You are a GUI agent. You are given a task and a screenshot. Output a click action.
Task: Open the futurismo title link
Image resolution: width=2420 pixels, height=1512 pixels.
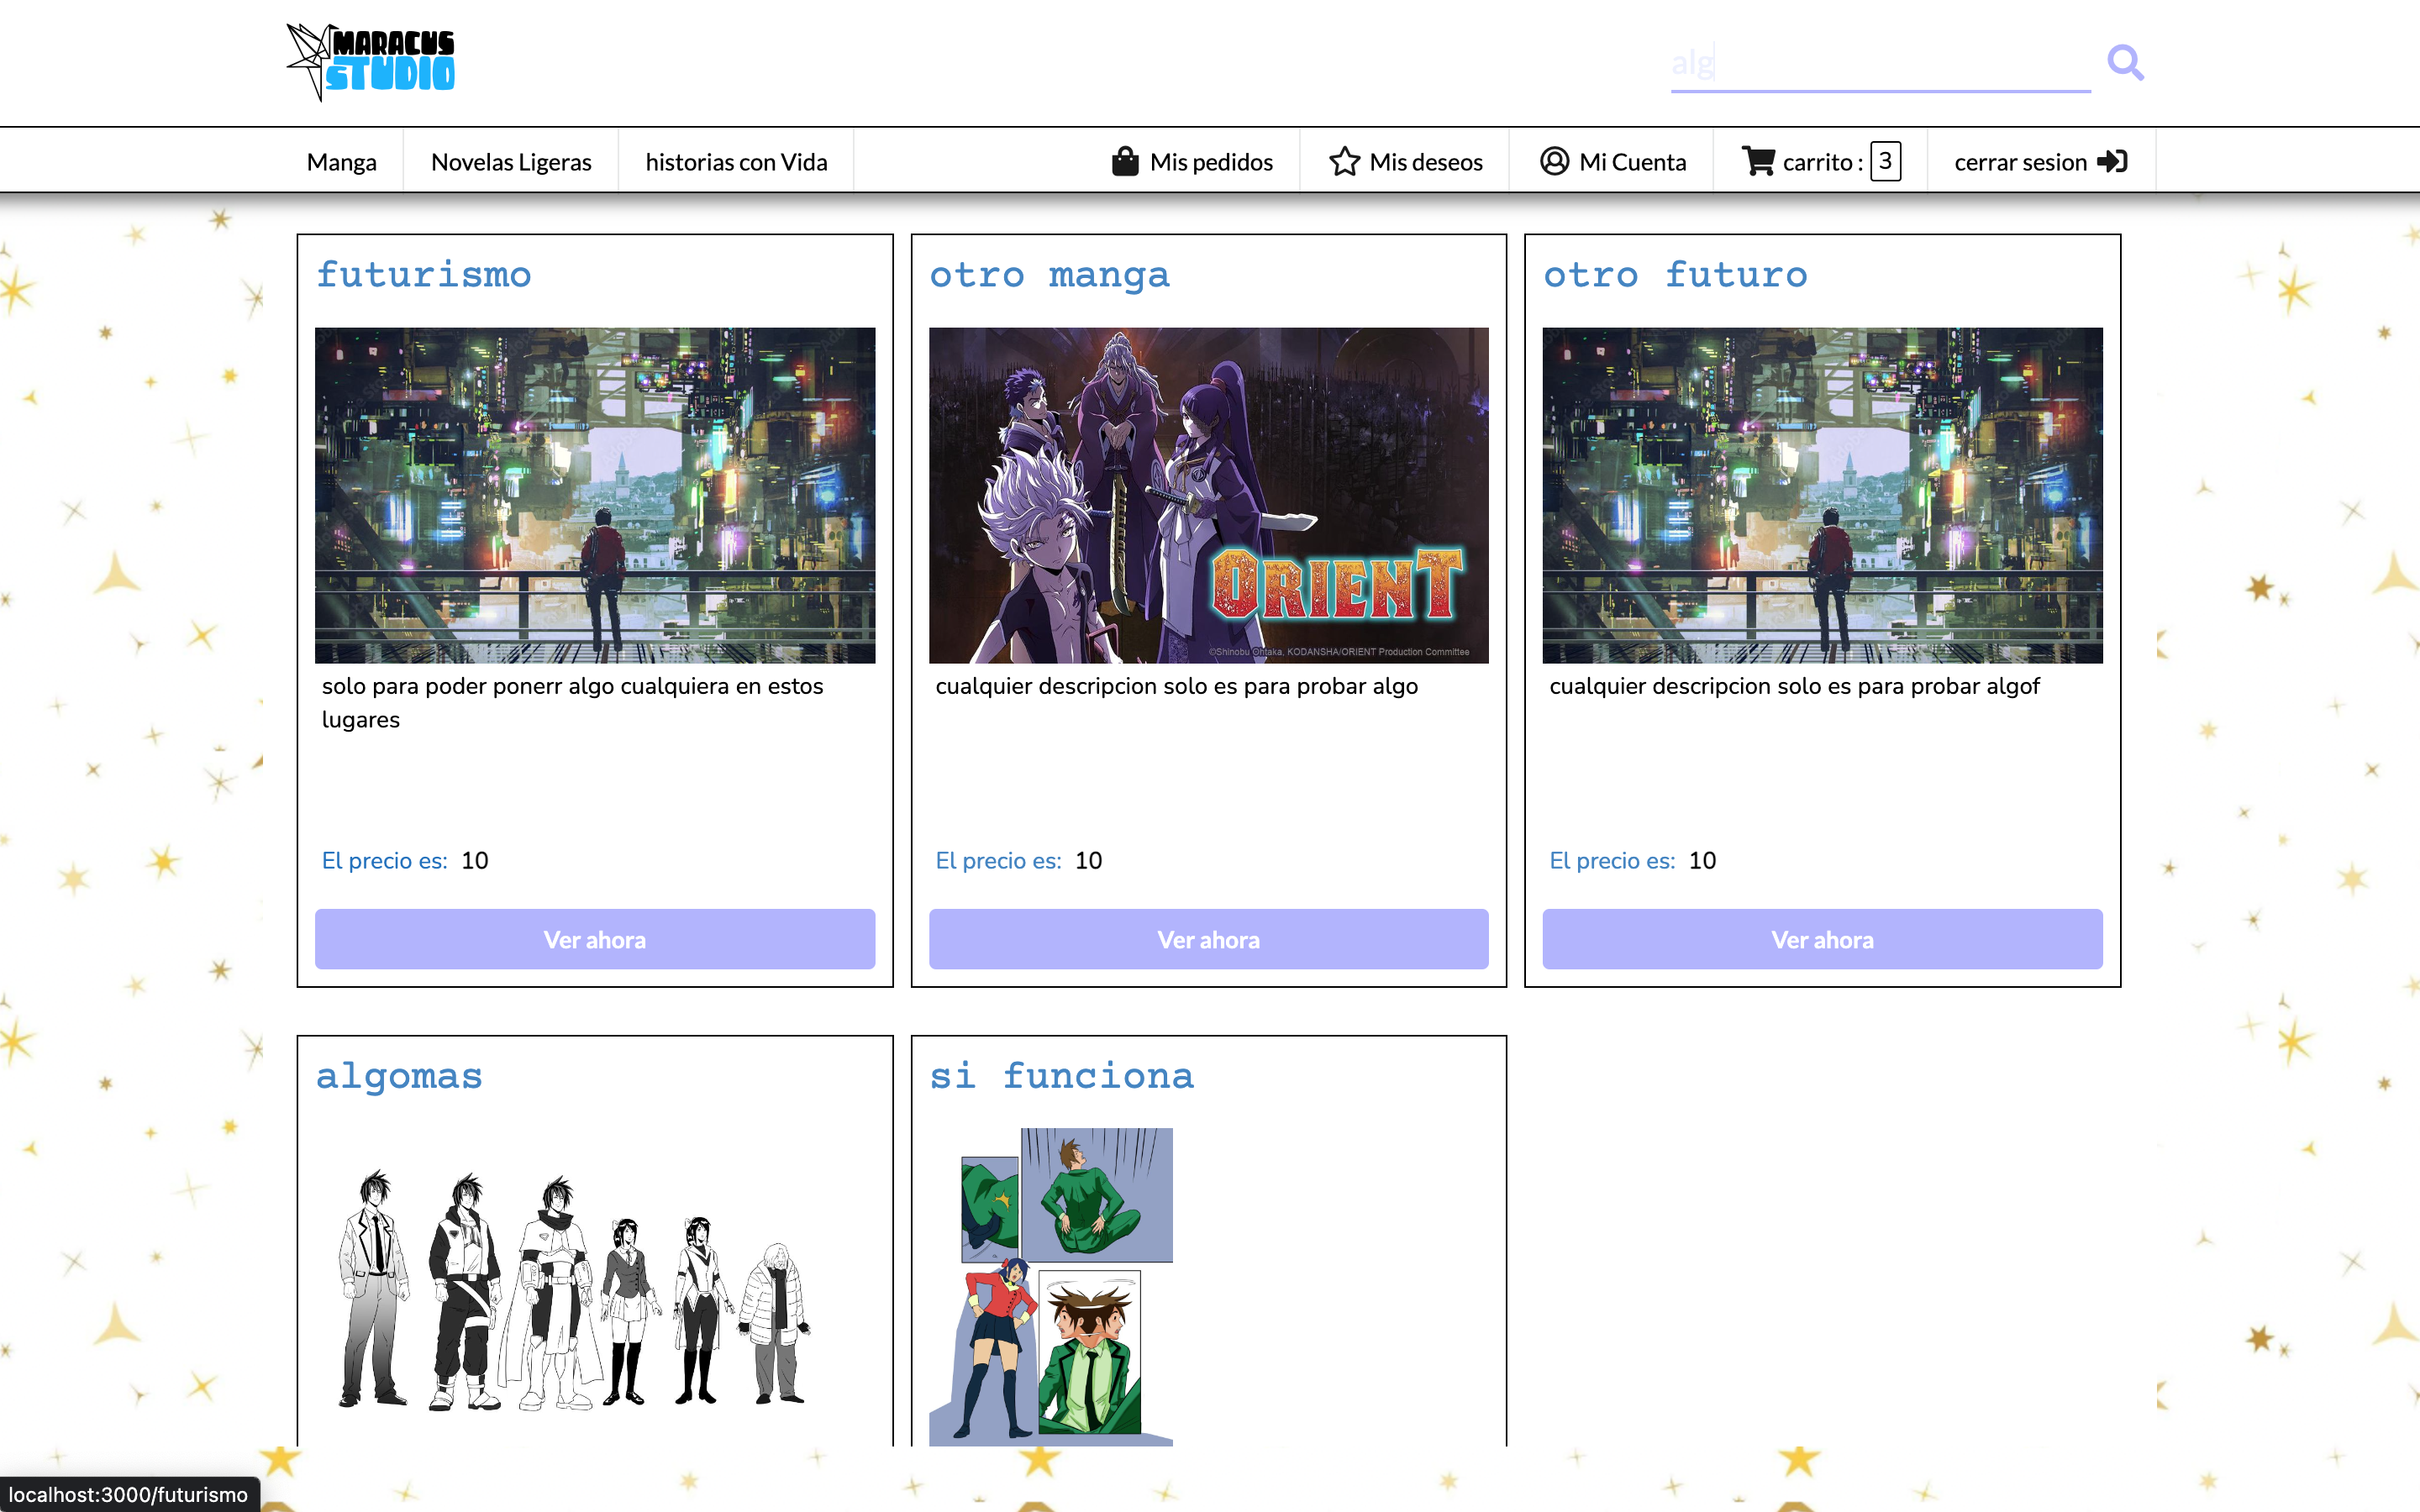pyautogui.click(x=424, y=274)
